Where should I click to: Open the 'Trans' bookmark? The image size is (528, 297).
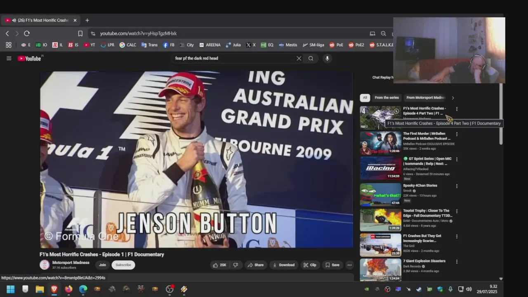pos(149,45)
